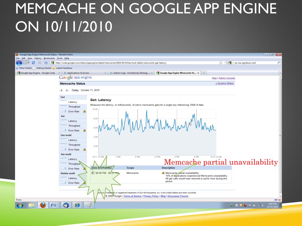Reload the page with the refresh icon
302x226 pixels.
click(x=33, y=63)
